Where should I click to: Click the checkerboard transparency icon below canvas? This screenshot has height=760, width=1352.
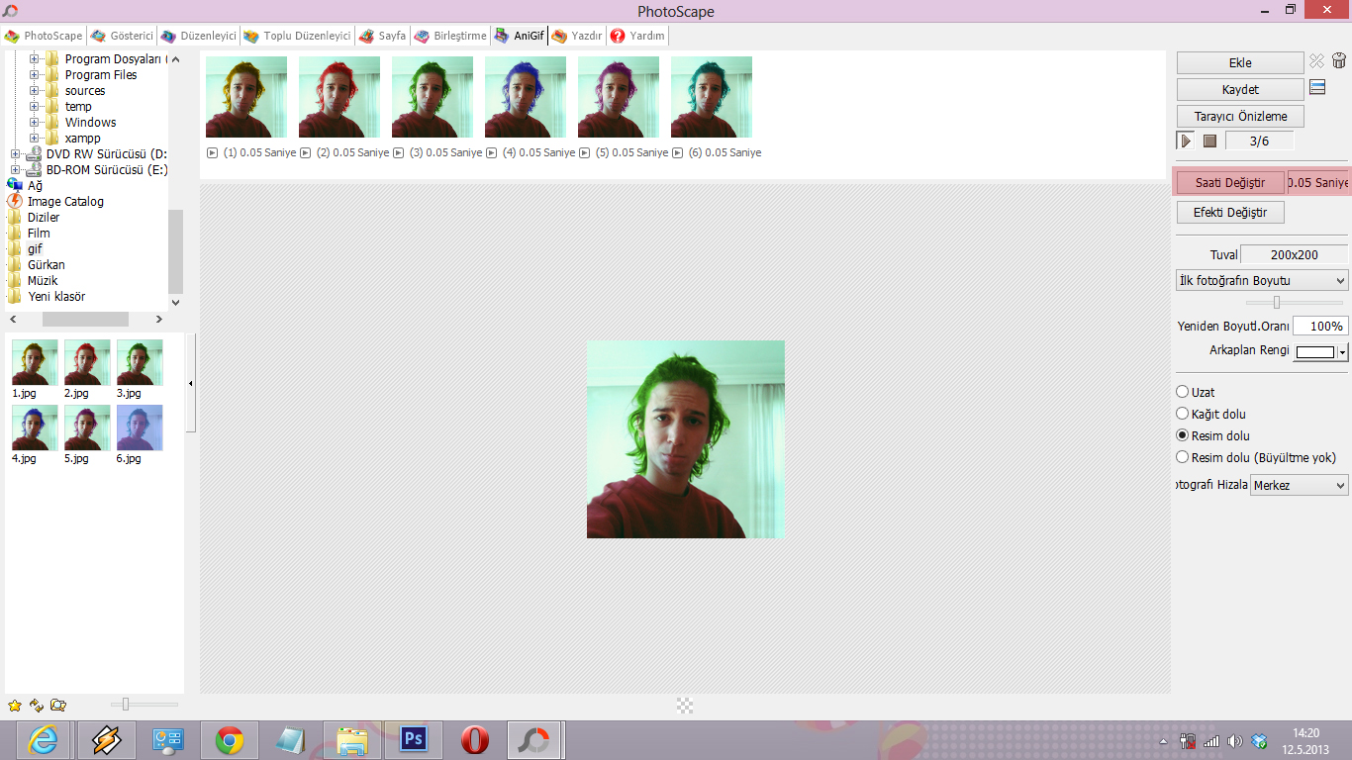685,706
